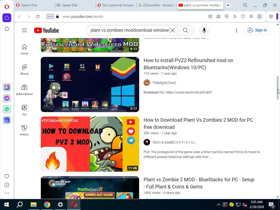This screenshot has height=210, width=280.
Task: Visit TheMightyTrex5 channel name
Action: click(164, 83)
